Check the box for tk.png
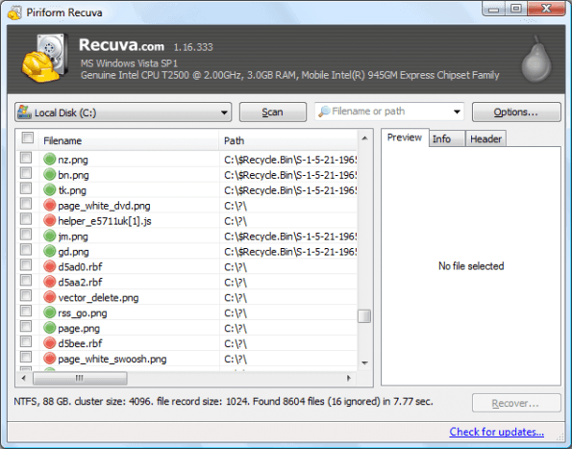Image resolution: width=572 pixels, height=449 pixels. (x=26, y=188)
